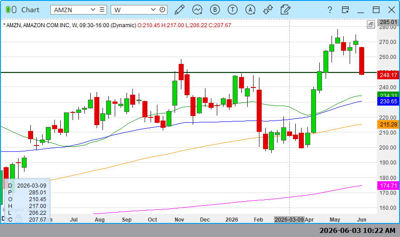The height and width of the screenshot is (237, 400).
Task: Maximize the Chart window
Action: [x=376, y=10]
